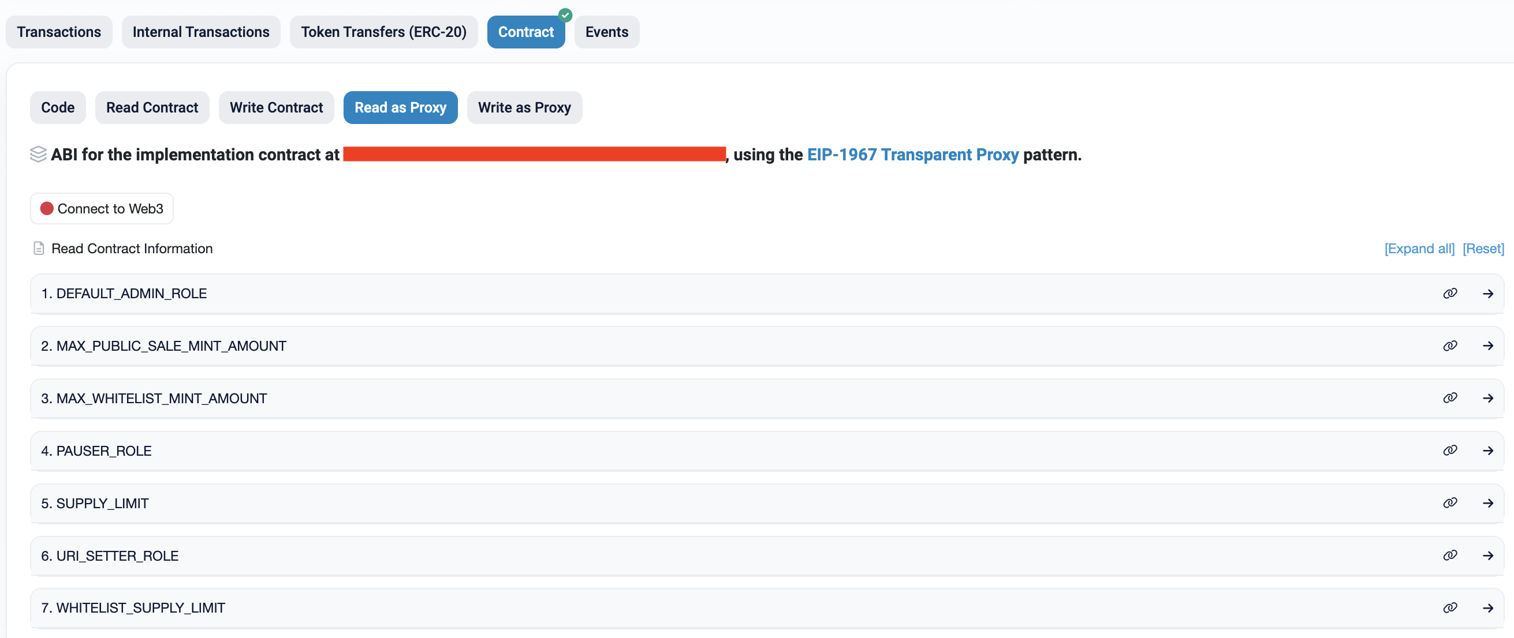
Task: Expand PAUSER_ROLE row arrow
Action: [1487, 450]
